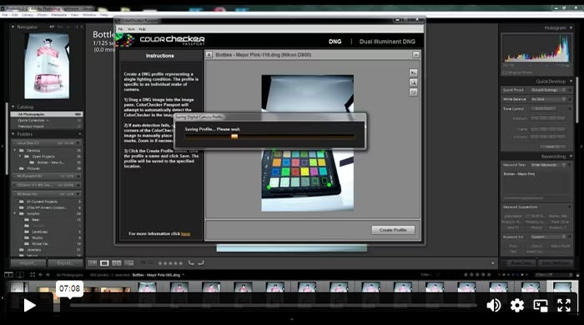Screen dimensions: 584x325
Task: Open ColorChecker arrow tool icon
Action: click(x=413, y=72)
